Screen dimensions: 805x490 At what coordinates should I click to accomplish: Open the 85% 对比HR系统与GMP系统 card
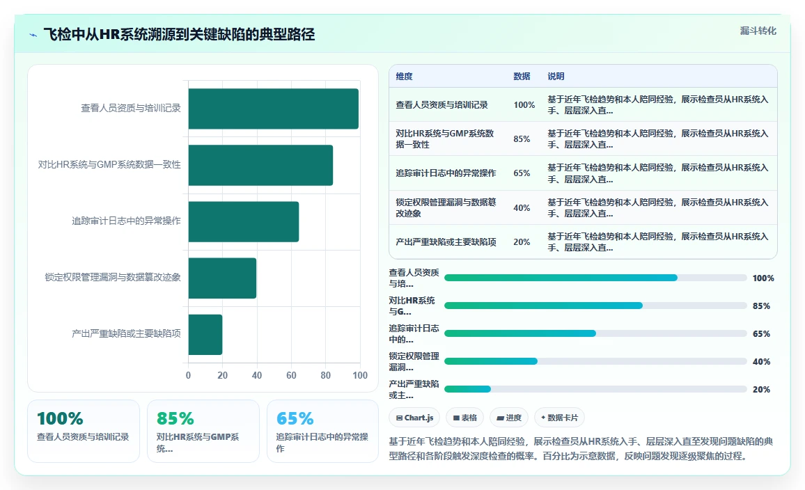click(203, 431)
